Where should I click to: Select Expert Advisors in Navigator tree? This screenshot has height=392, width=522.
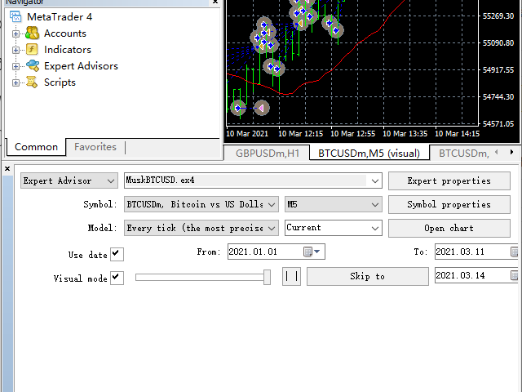tap(81, 66)
